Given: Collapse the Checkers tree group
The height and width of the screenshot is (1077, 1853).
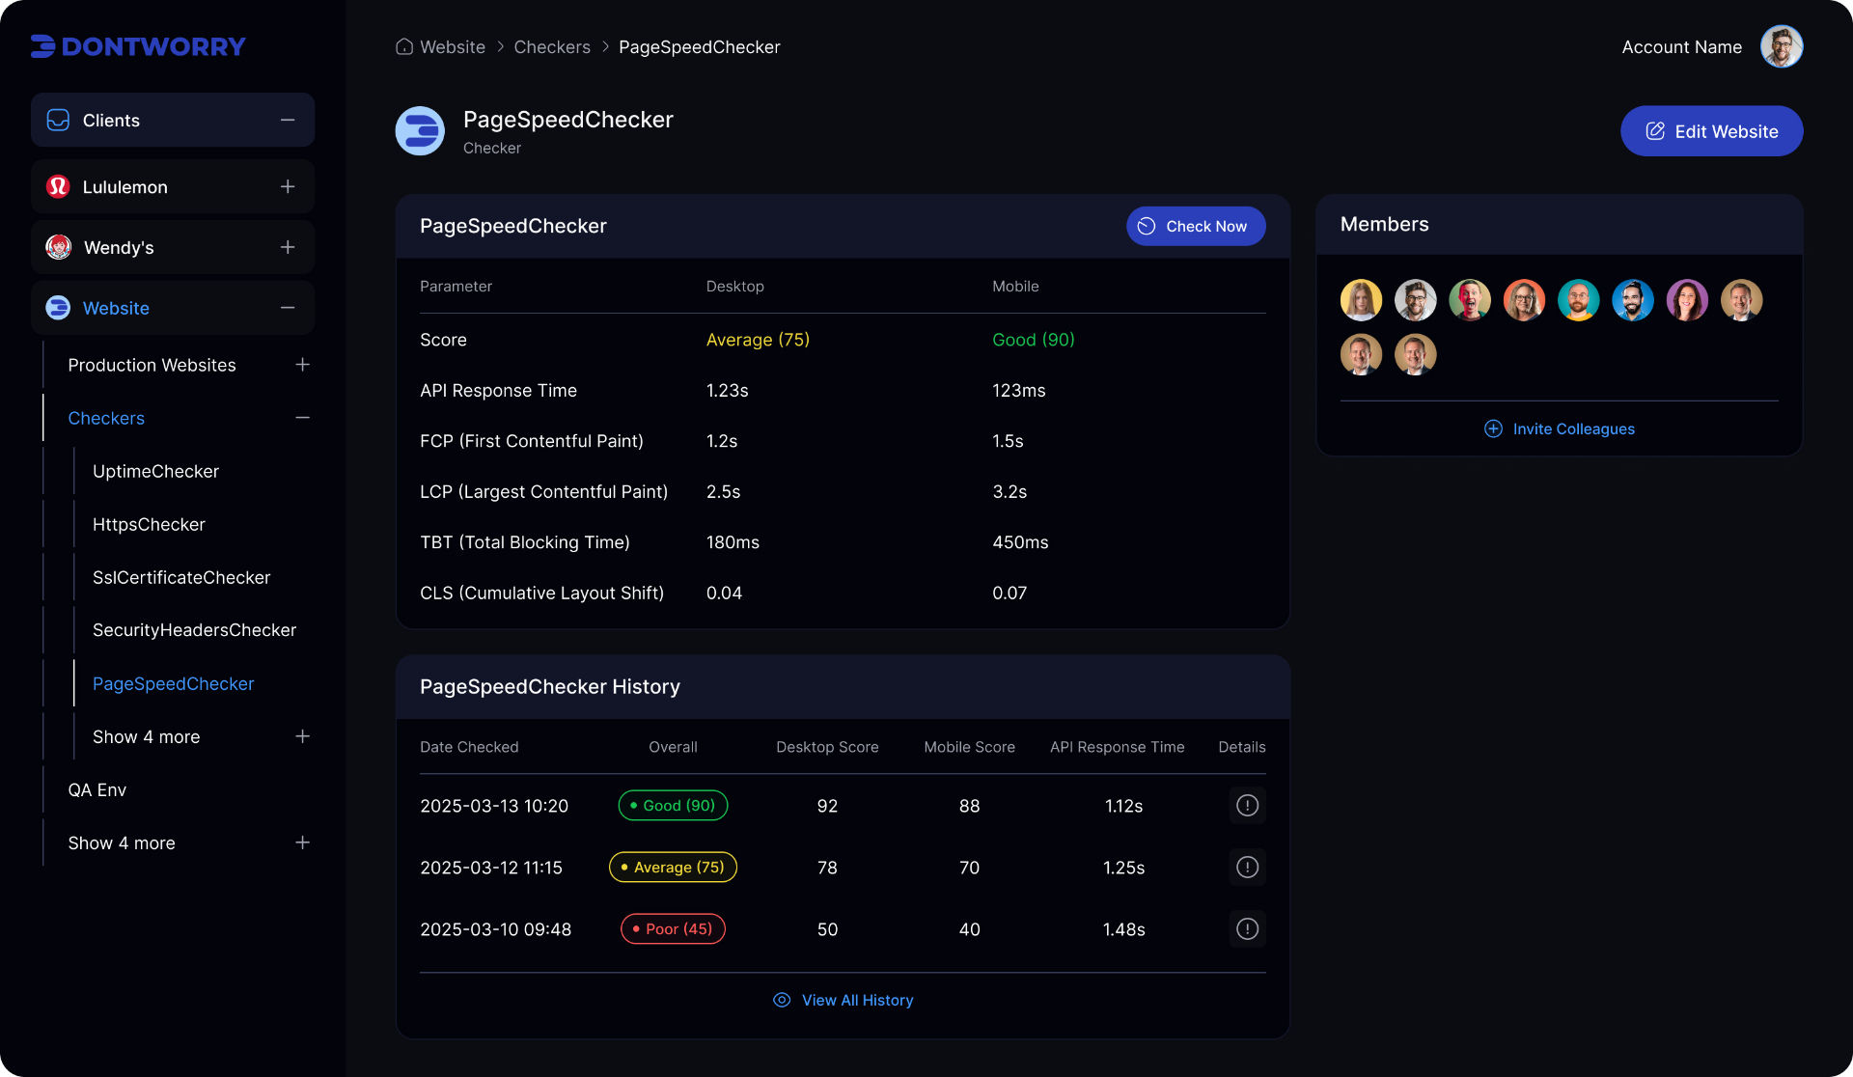Looking at the screenshot, I should tap(302, 418).
